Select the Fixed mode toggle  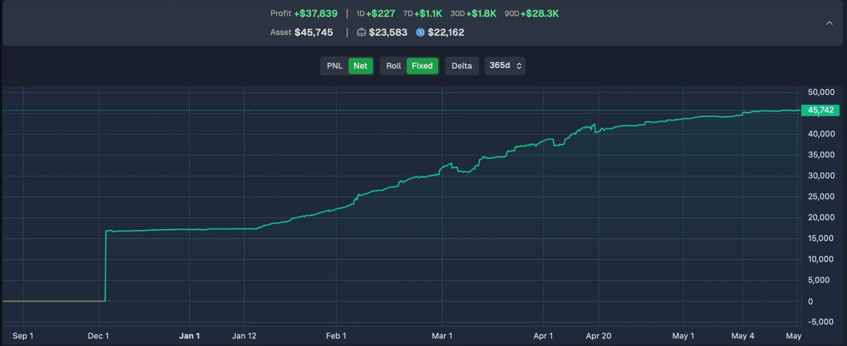pos(422,66)
